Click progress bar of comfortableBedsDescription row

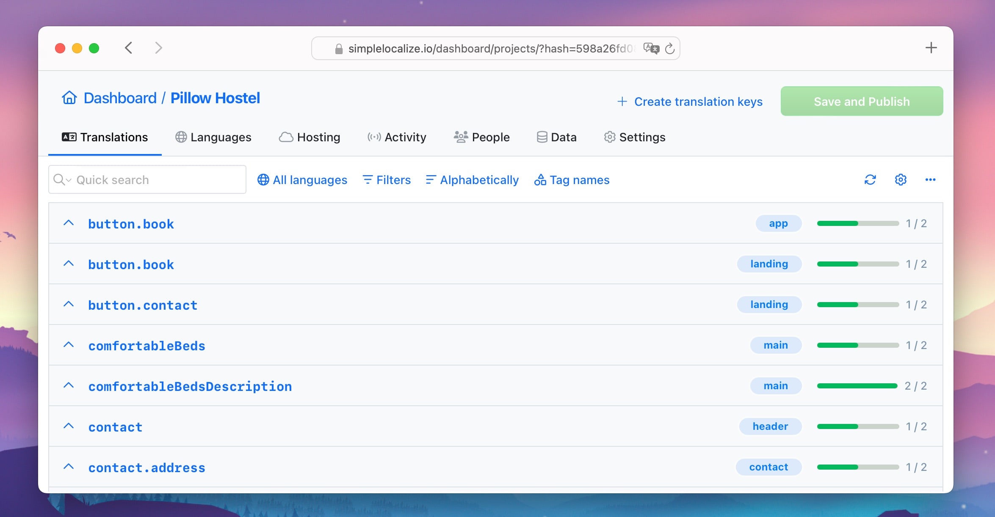857,386
